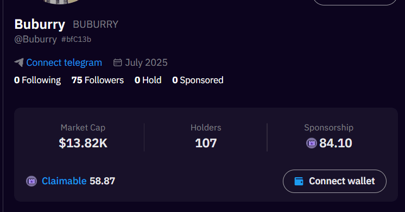Viewport: 405px width, 212px height.
Task: Click the telegram paper plane icon
Action: click(19, 63)
